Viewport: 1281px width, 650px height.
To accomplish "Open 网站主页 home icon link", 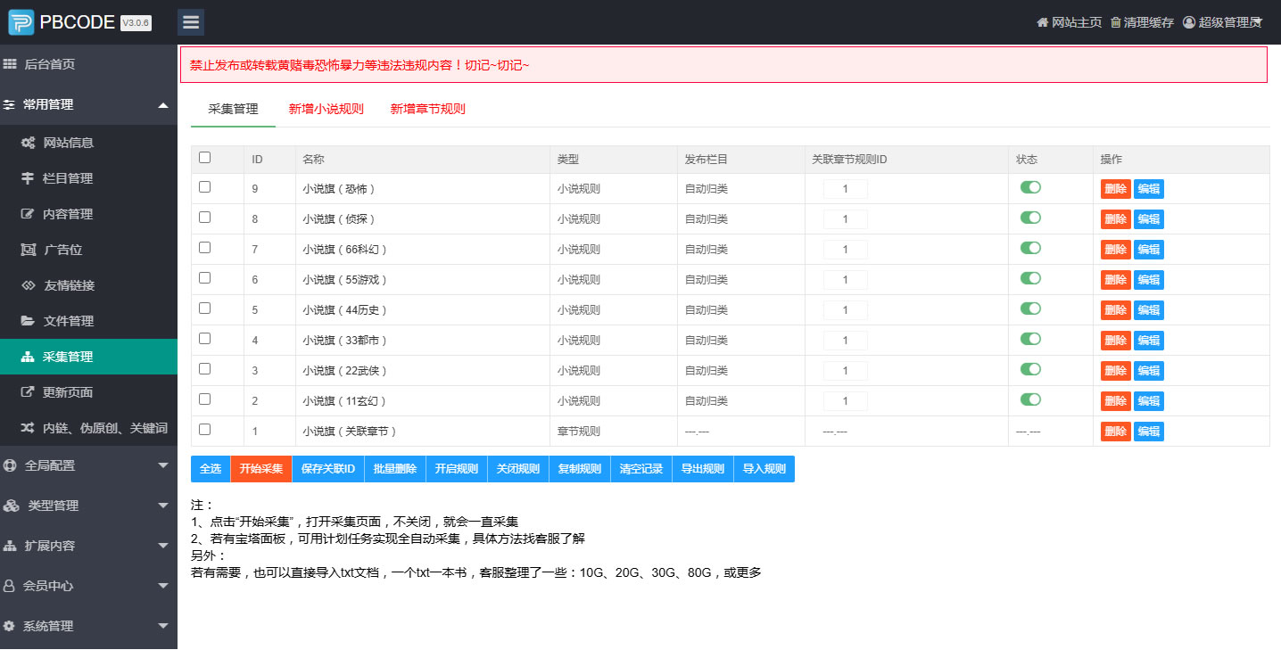I will tap(1042, 22).
